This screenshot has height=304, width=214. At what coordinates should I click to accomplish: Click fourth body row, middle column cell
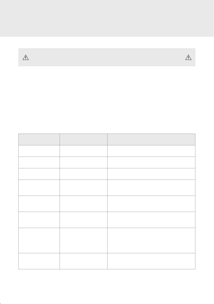pyautogui.click(x=84, y=188)
